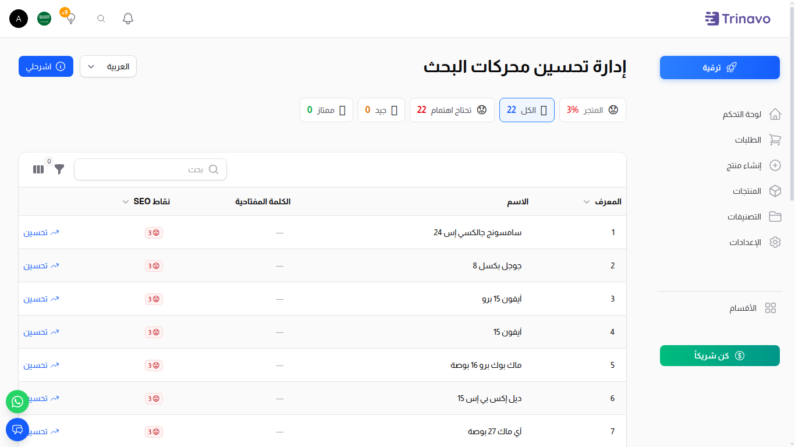Open the notifications bell
Screen dimensions: 795x447
tap(128, 19)
